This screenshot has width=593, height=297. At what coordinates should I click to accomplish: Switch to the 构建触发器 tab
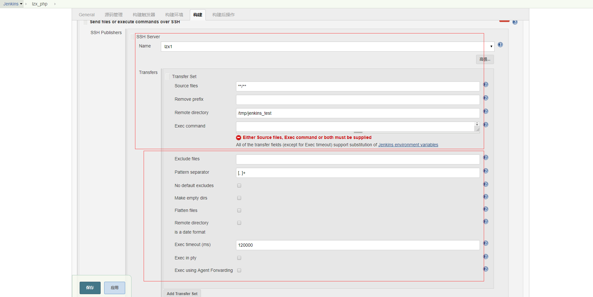pos(144,15)
